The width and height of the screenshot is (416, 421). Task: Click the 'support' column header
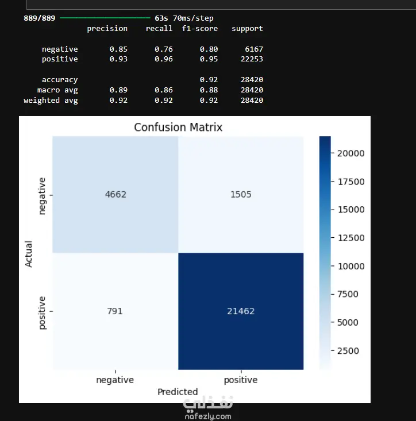point(247,29)
